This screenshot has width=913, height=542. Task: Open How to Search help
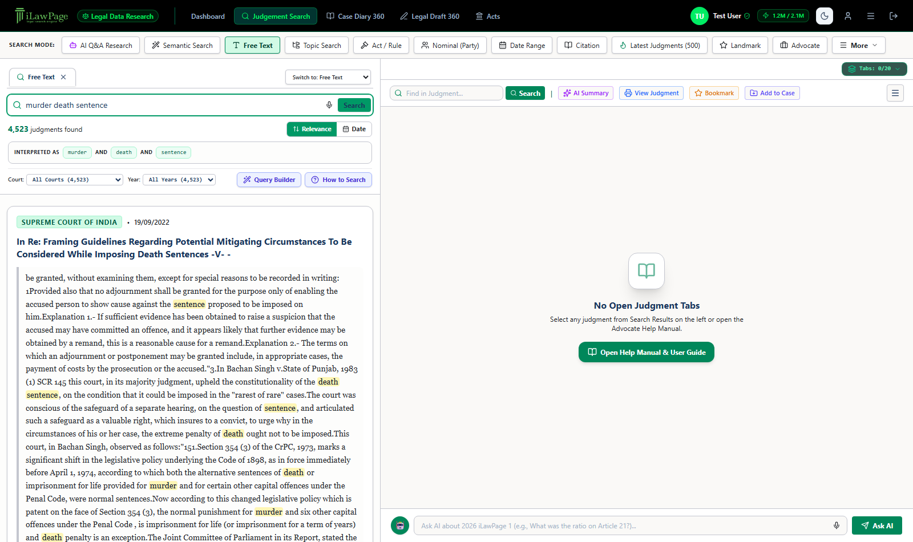[x=338, y=180]
